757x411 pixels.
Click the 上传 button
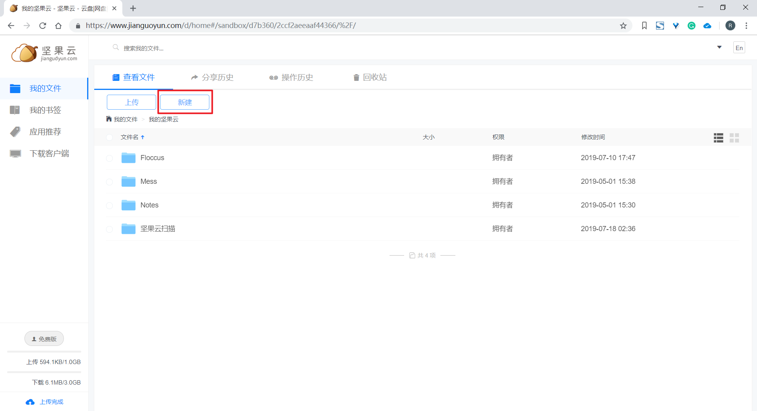tap(131, 102)
